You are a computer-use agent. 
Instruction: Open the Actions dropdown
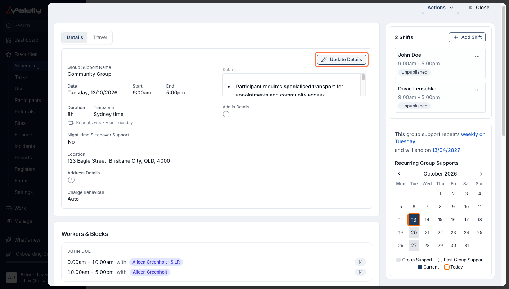pos(440,8)
